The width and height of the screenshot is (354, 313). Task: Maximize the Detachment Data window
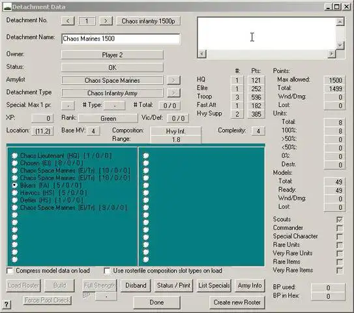point(337,7)
